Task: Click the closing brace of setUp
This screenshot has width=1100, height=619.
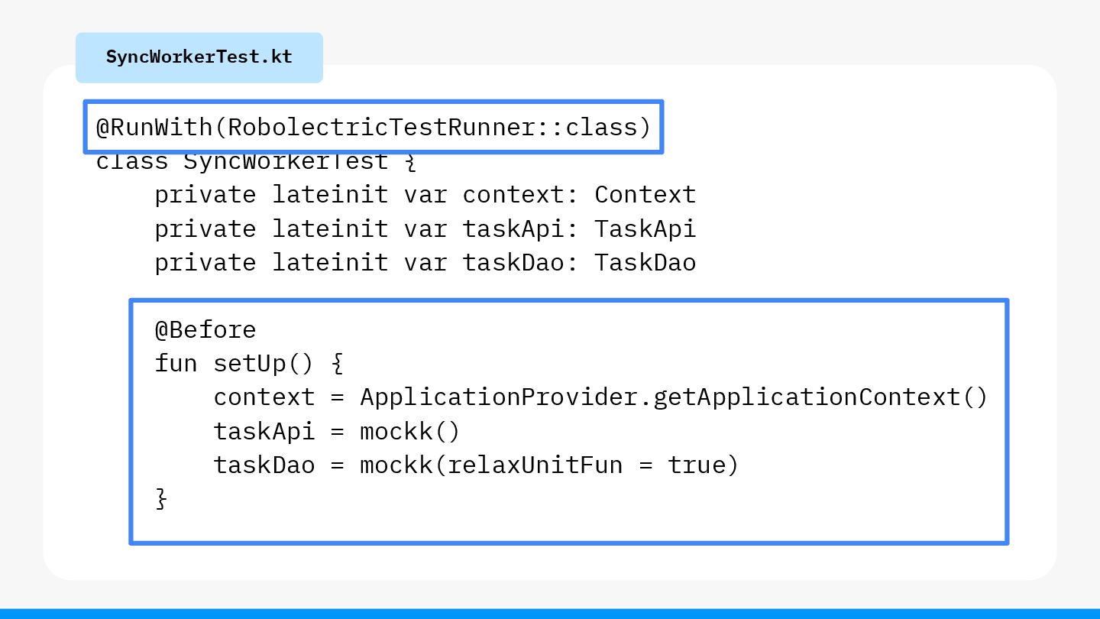Action: [161, 500]
